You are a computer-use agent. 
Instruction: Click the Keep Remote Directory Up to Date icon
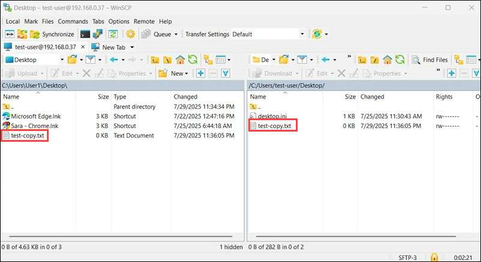coord(113,34)
